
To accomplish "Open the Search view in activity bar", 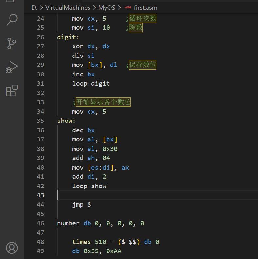I will pos(12,20).
